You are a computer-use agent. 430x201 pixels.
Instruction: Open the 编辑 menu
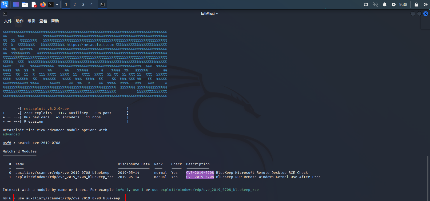pyautogui.click(x=31, y=21)
